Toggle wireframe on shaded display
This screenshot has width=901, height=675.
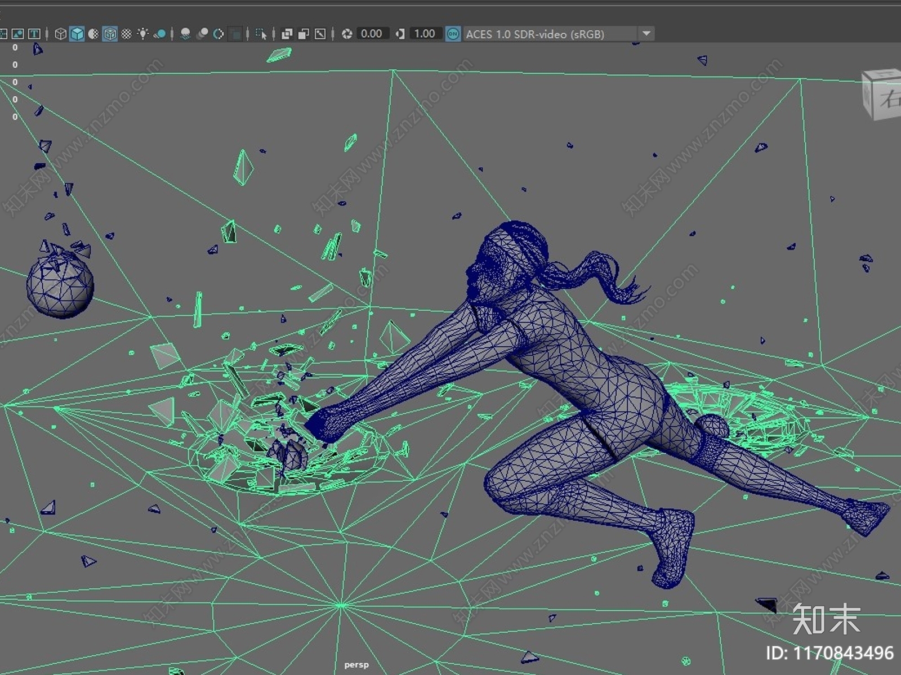pyautogui.click(x=110, y=34)
